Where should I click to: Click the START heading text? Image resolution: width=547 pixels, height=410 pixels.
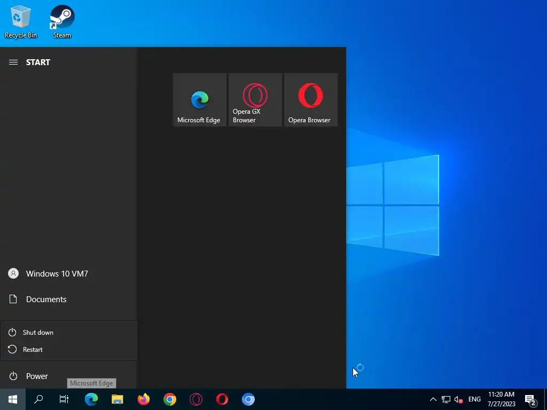(38, 62)
